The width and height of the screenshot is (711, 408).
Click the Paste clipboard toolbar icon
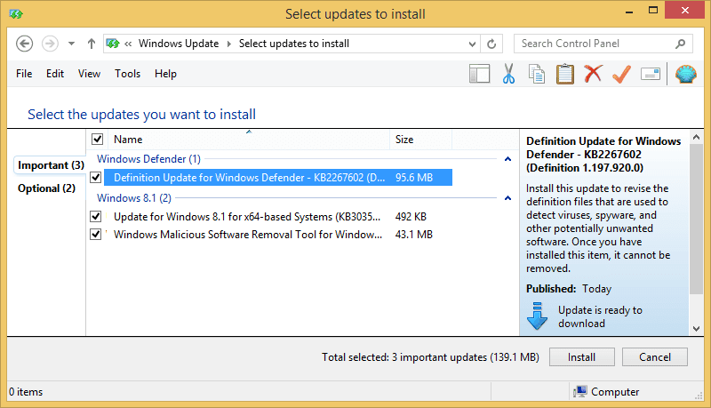pos(565,74)
